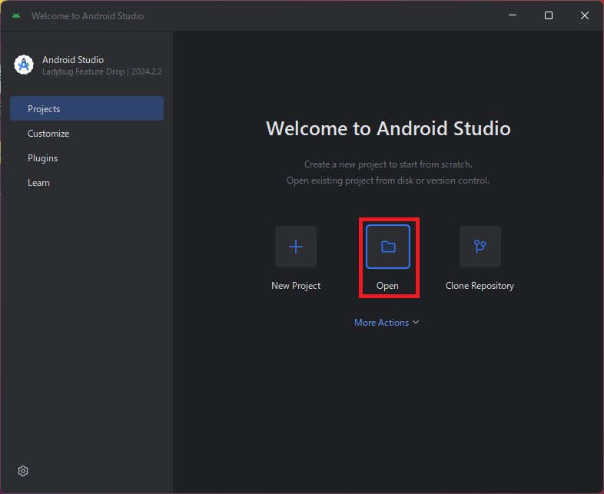
Task: Click the Welcome to Android Studio heading
Action: click(388, 128)
